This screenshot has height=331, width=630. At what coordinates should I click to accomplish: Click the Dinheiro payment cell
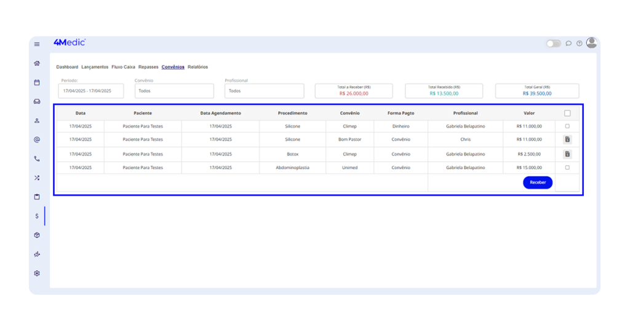pyautogui.click(x=401, y=126)
